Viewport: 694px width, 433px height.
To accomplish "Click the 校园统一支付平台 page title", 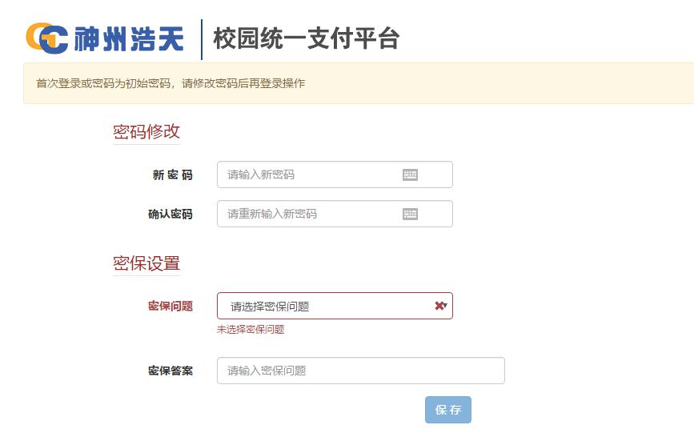I will pos(306,38).
